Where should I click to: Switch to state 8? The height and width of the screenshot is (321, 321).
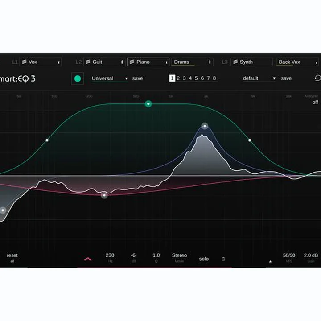point(214,78)
